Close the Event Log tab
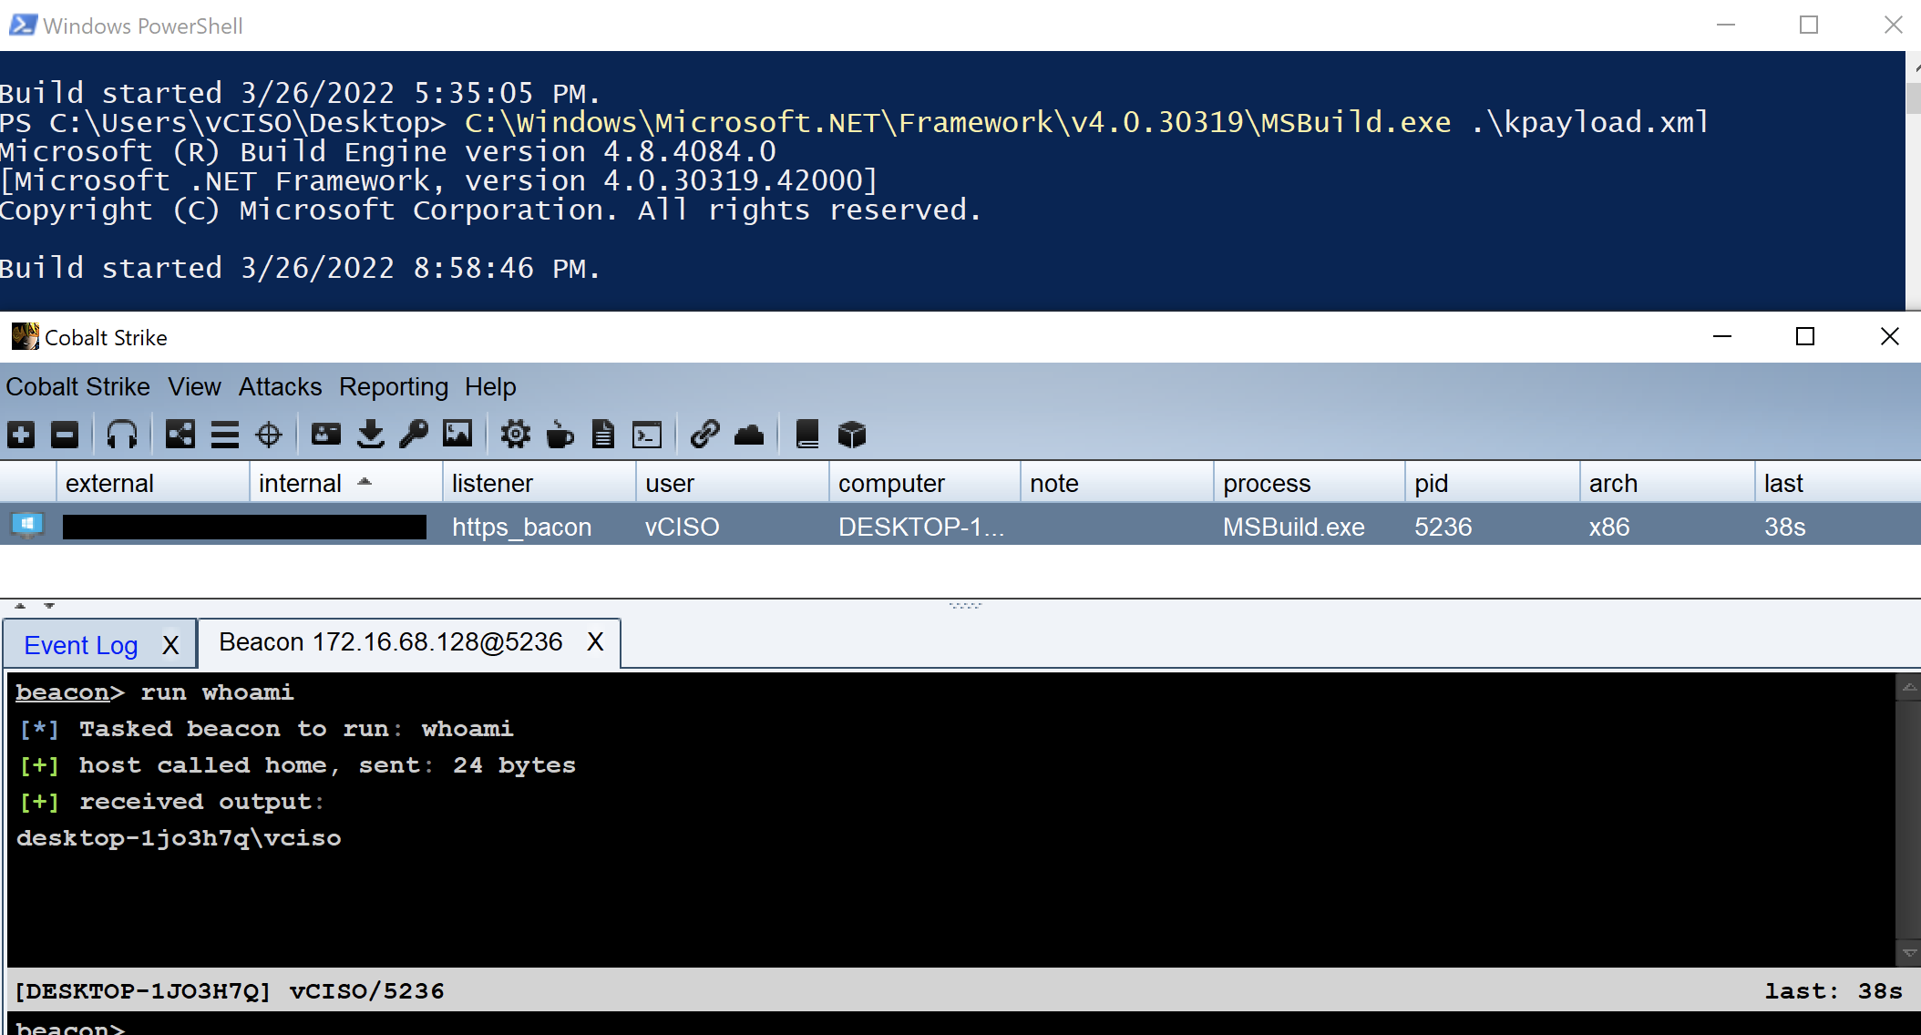This screenshot has width=1921, height=1035. (x=170, y=646)
